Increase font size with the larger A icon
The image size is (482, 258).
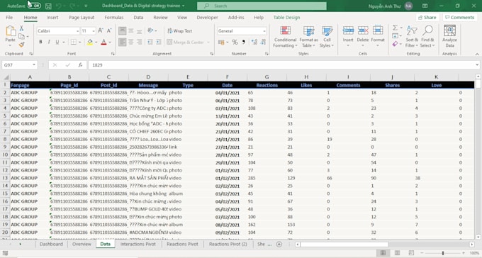[x=101, y=30]
